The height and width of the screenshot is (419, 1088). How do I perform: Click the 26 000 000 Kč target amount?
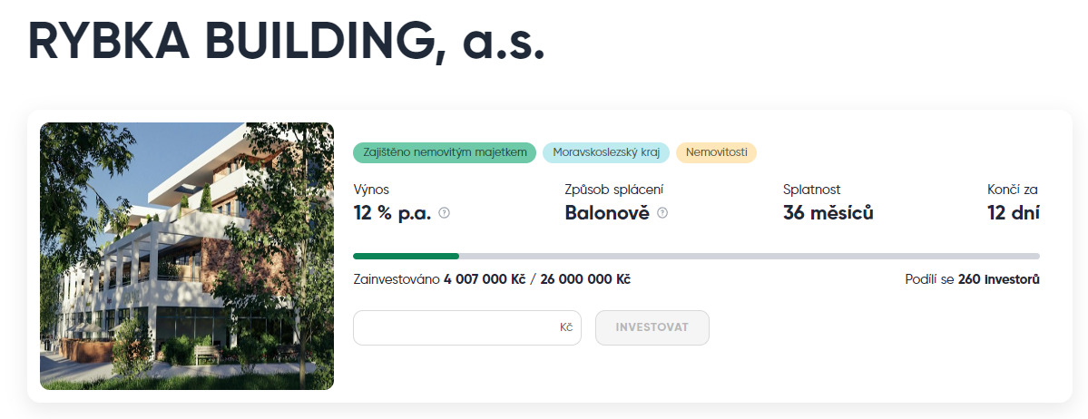[585, 278]
